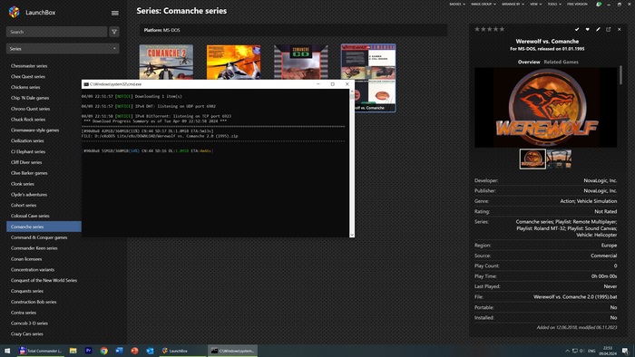The height and width of the screenshot is (357, 635).
Task: Click the filter funnel icon beside Search
Action: 114,32
